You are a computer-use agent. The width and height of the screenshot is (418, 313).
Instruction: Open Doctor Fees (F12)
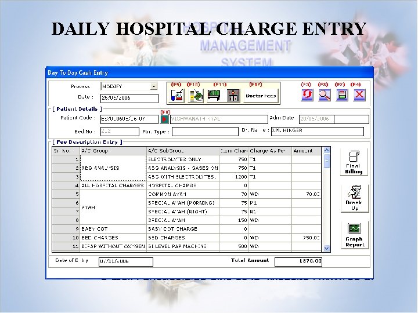[x=261, y=96]
